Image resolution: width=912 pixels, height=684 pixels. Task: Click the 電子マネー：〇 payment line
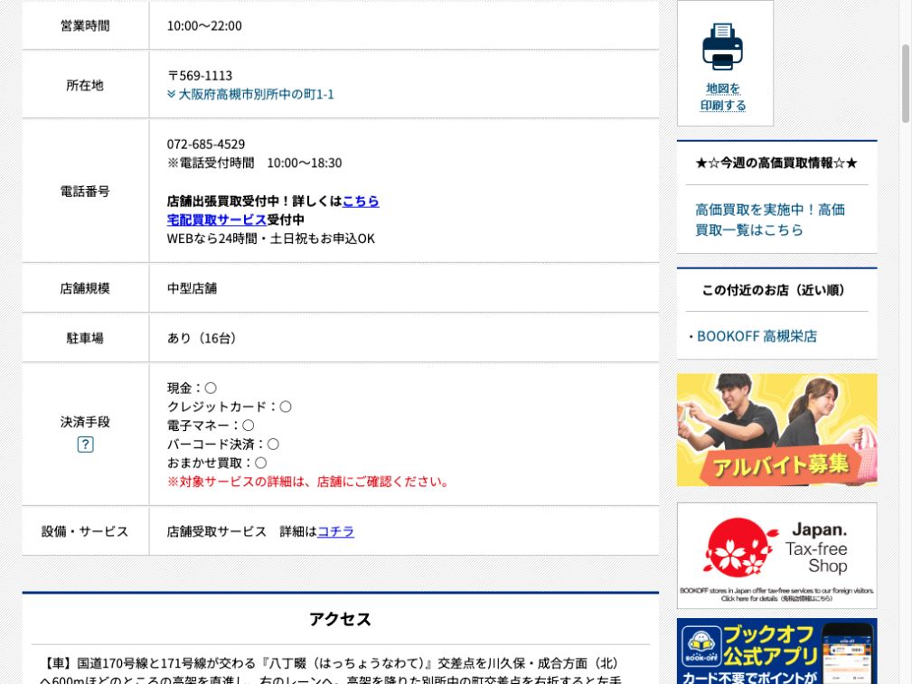point(211,426)
